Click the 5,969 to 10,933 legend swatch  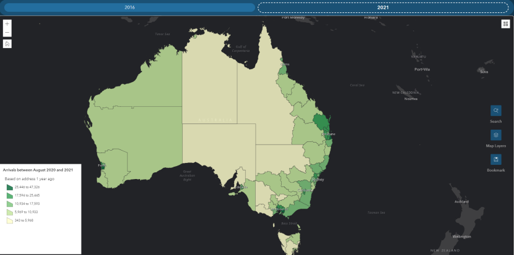9,212
